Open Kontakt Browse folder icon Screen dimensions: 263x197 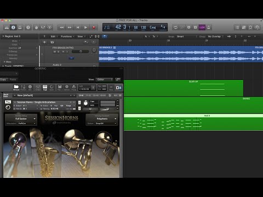pyautogui.click(x=16, y=88)
